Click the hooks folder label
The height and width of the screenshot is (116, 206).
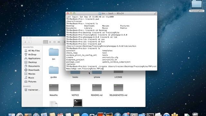pos(75,77)
